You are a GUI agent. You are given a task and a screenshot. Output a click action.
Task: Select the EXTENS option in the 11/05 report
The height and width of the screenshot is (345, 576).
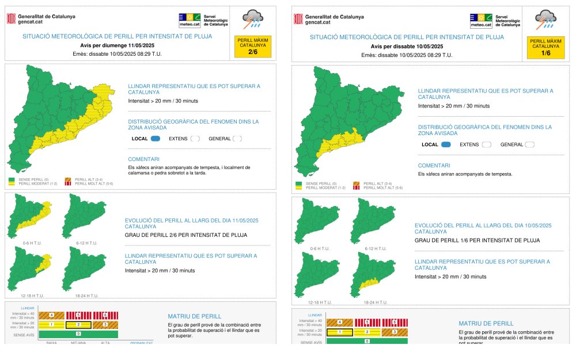(x=195, y=139)
